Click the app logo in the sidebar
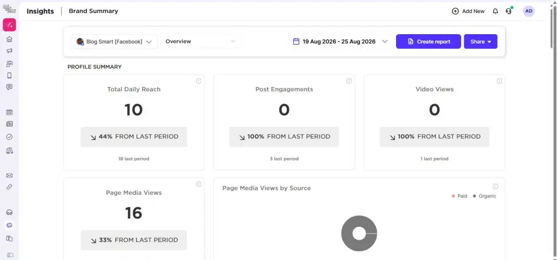The height and width of the screenshot is (260, 557). [9, 9]
